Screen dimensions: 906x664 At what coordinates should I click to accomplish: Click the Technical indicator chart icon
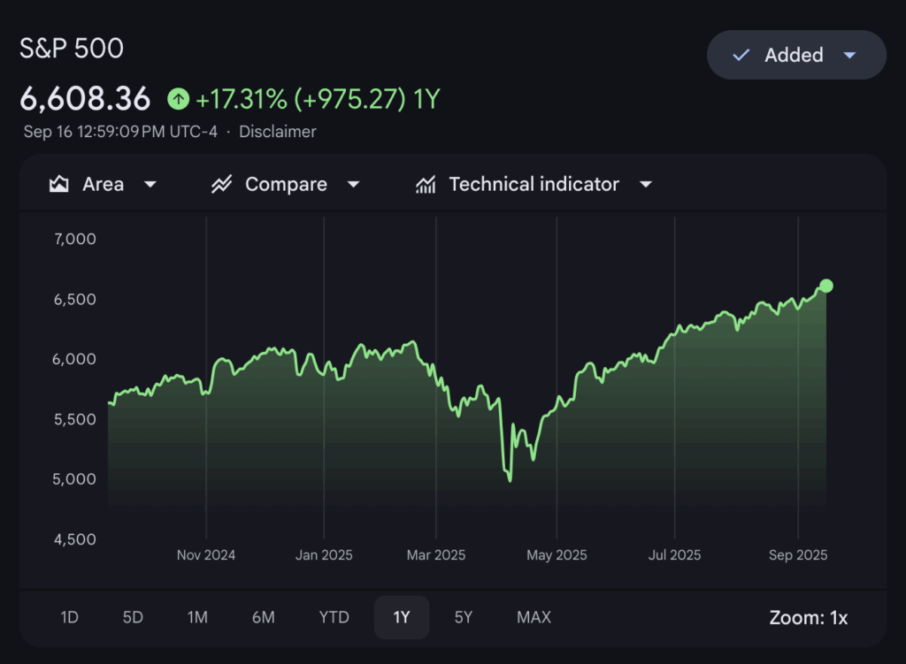(426, 185)
